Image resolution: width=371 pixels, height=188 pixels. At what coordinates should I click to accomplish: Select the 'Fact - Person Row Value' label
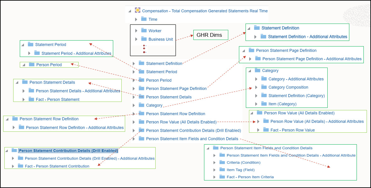tap(293, 130)
